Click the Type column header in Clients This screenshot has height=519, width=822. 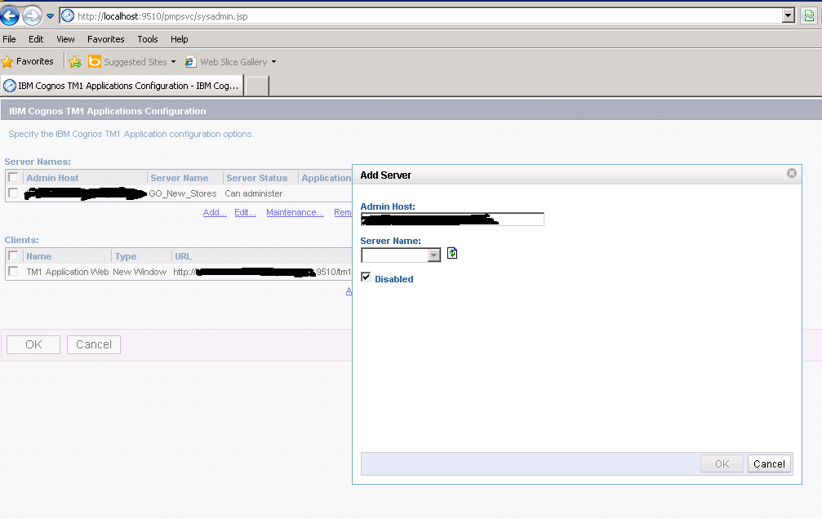pos(126,256)
